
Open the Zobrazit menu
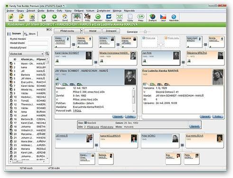pos(31,11)
